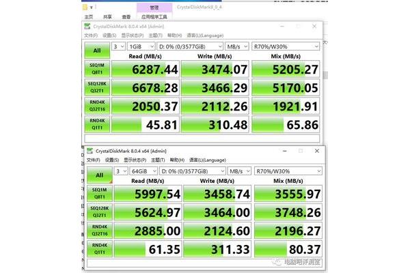The height and width of the screenshot is (273, 410).
Task: Click the 6287.44 read result cell
Action: click(146, 69)
